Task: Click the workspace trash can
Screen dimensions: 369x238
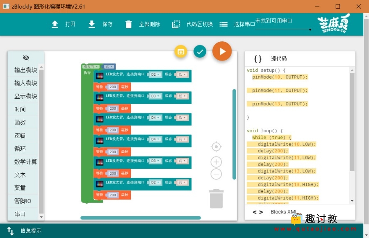Action: (216, 199)
